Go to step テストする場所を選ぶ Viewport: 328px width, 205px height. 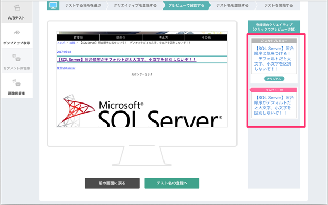pos(83,5)
